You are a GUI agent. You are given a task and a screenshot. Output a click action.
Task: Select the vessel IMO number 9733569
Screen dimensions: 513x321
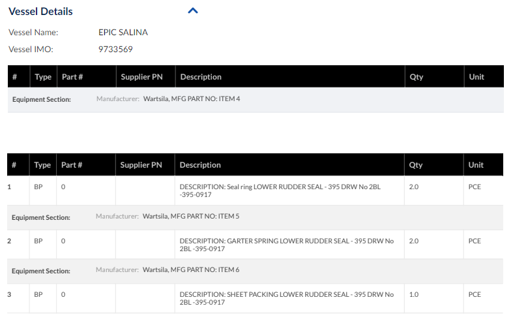(x=115, y=49)
